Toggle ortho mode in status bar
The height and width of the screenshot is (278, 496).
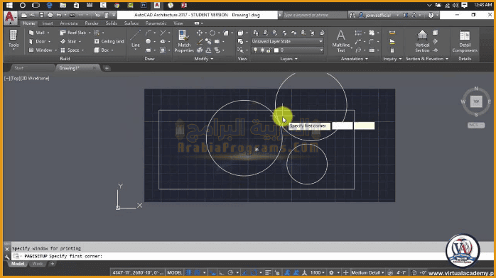(222, 272)
